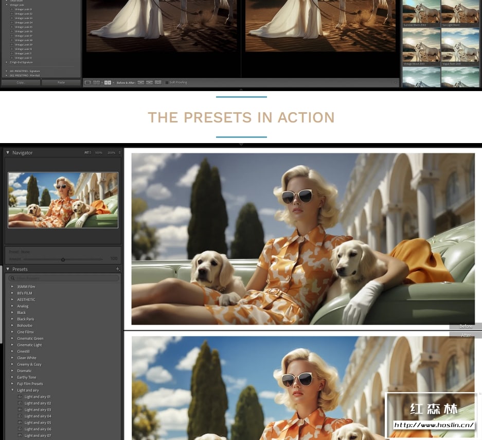Open the toolbar options dropdown at toolbar's right end

coord(396,82)
